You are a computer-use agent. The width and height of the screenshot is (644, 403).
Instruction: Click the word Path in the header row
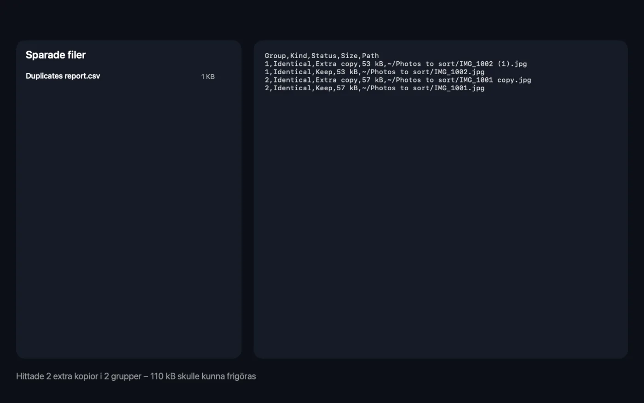(x=370, y=56)
